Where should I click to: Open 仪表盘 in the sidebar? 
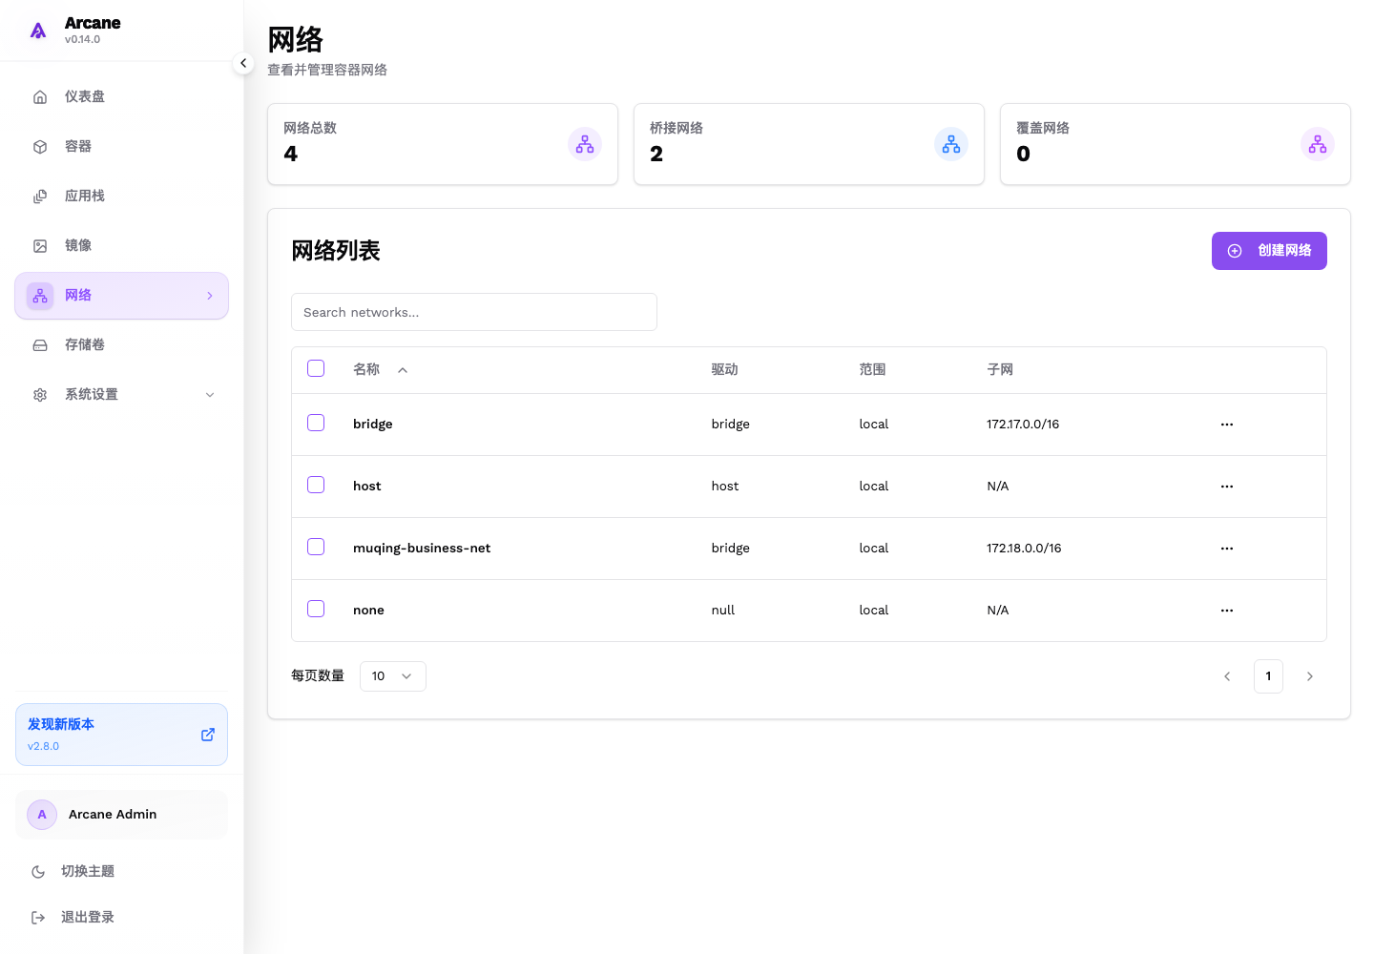point(121,97)
